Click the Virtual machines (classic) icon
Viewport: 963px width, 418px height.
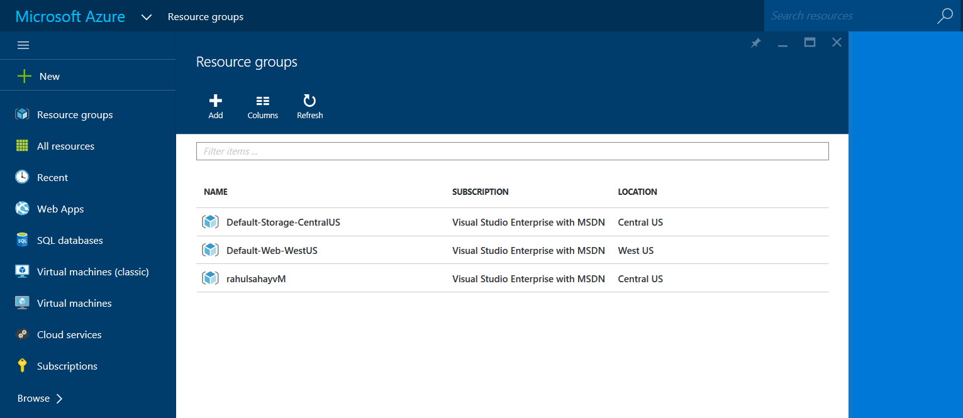(x=23, y=272)
